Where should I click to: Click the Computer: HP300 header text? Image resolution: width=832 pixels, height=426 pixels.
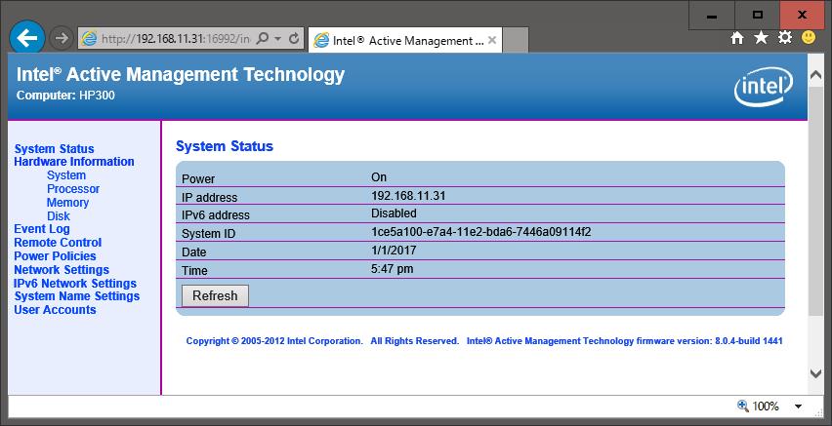coord(65,96)
